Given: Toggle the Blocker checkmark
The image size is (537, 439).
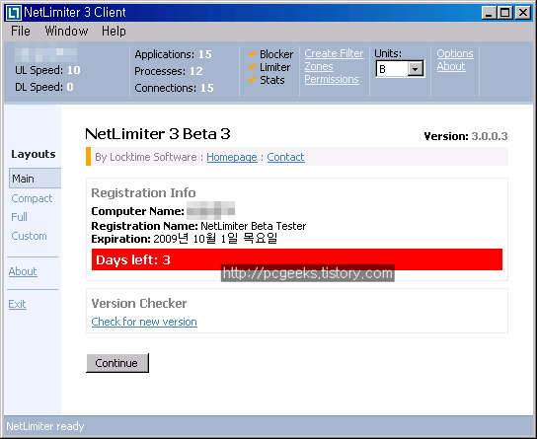Looking at the screenshot, I should [x=252, y=53].
